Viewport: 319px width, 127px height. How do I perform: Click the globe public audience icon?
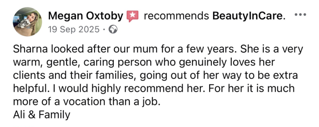click(113, 30)
